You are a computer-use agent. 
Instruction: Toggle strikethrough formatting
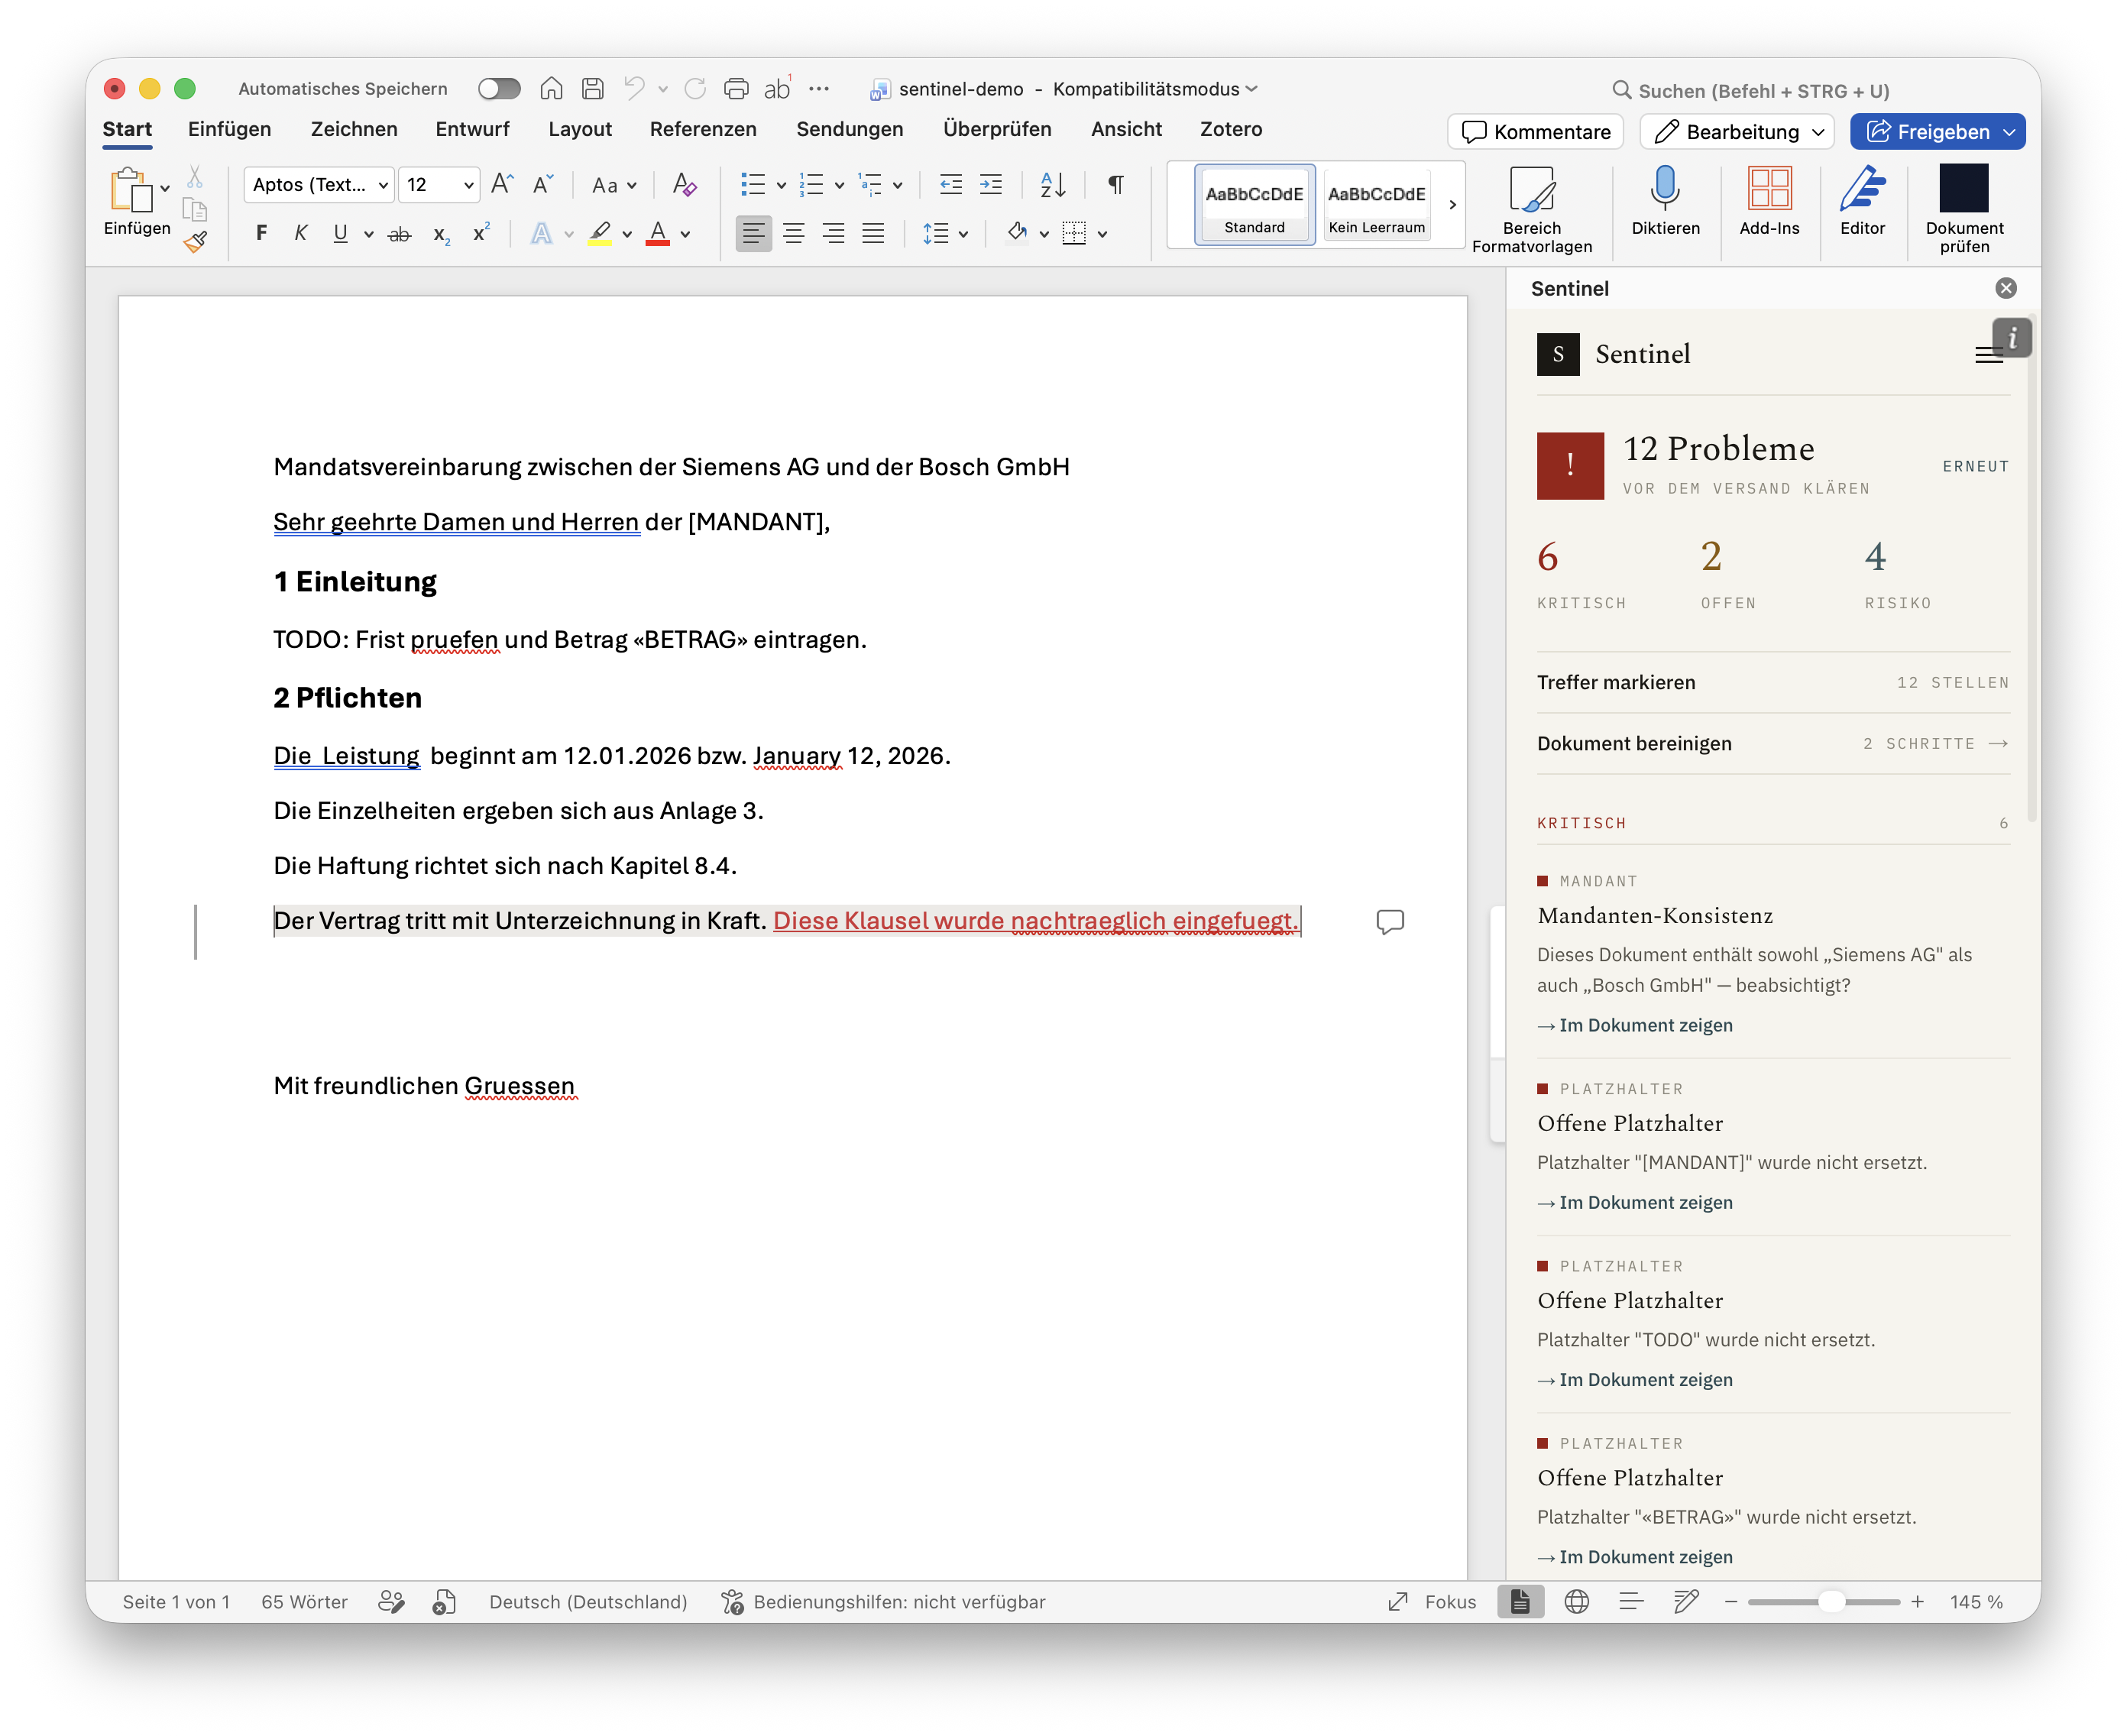(x=400, y=233)
